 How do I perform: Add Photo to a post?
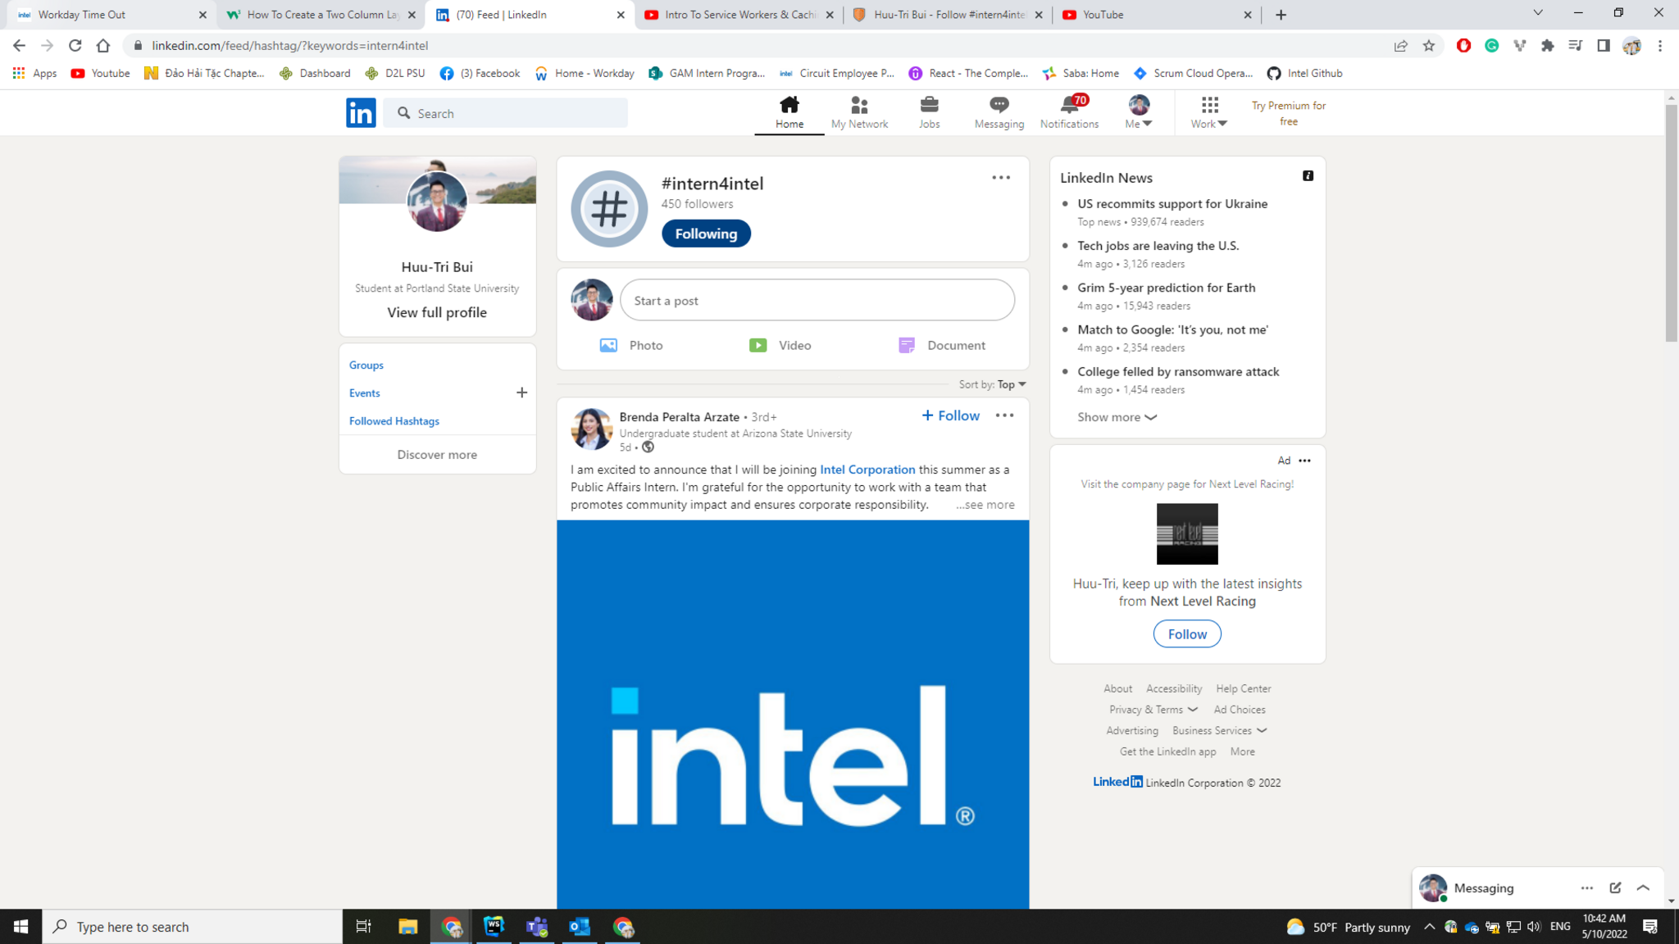click(631, 345)
